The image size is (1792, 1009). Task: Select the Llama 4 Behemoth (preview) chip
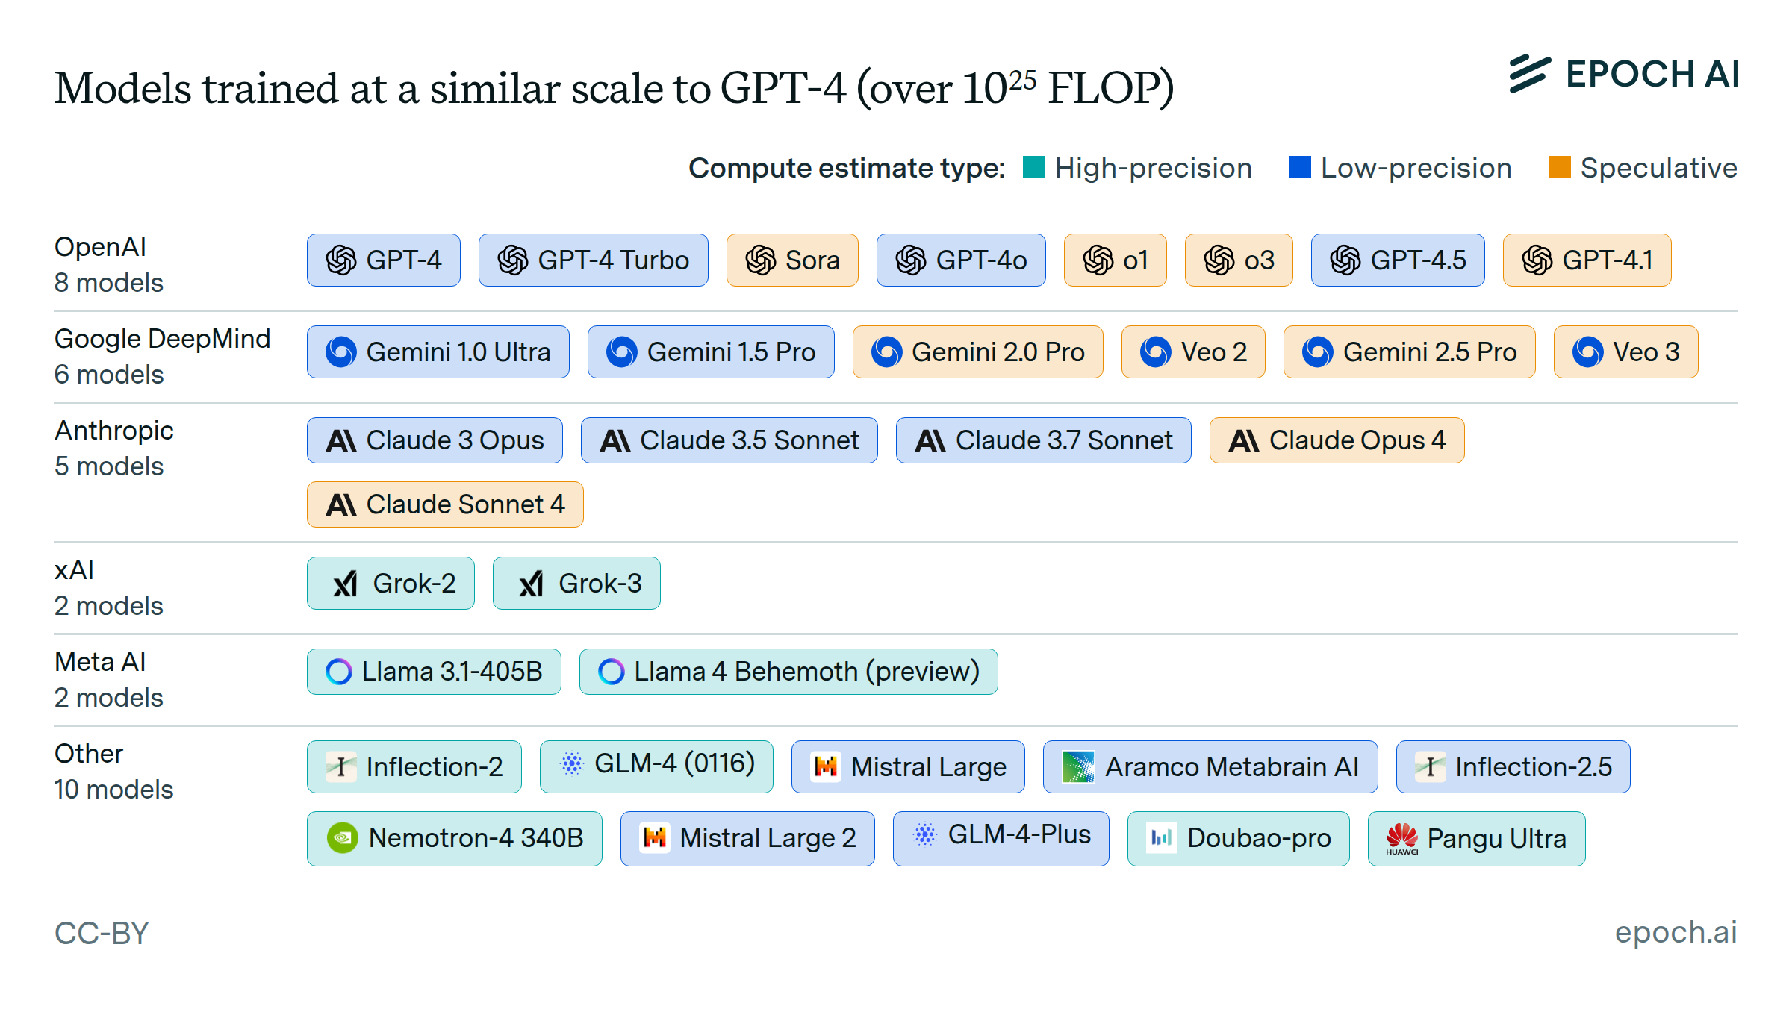tap(788, 672)
